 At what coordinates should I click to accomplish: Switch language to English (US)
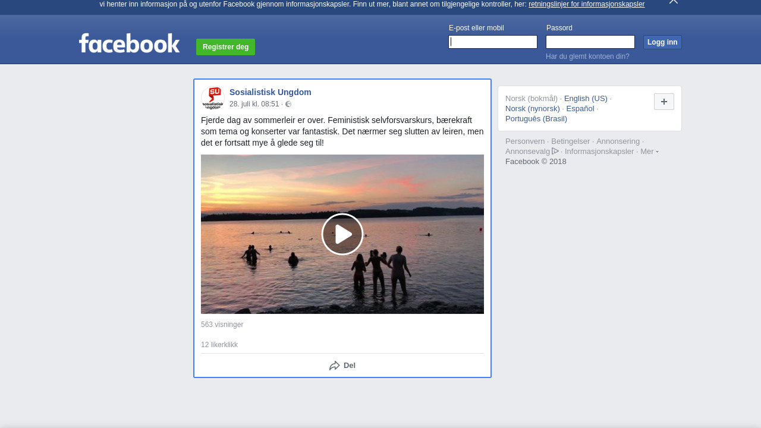pos(586,99)
